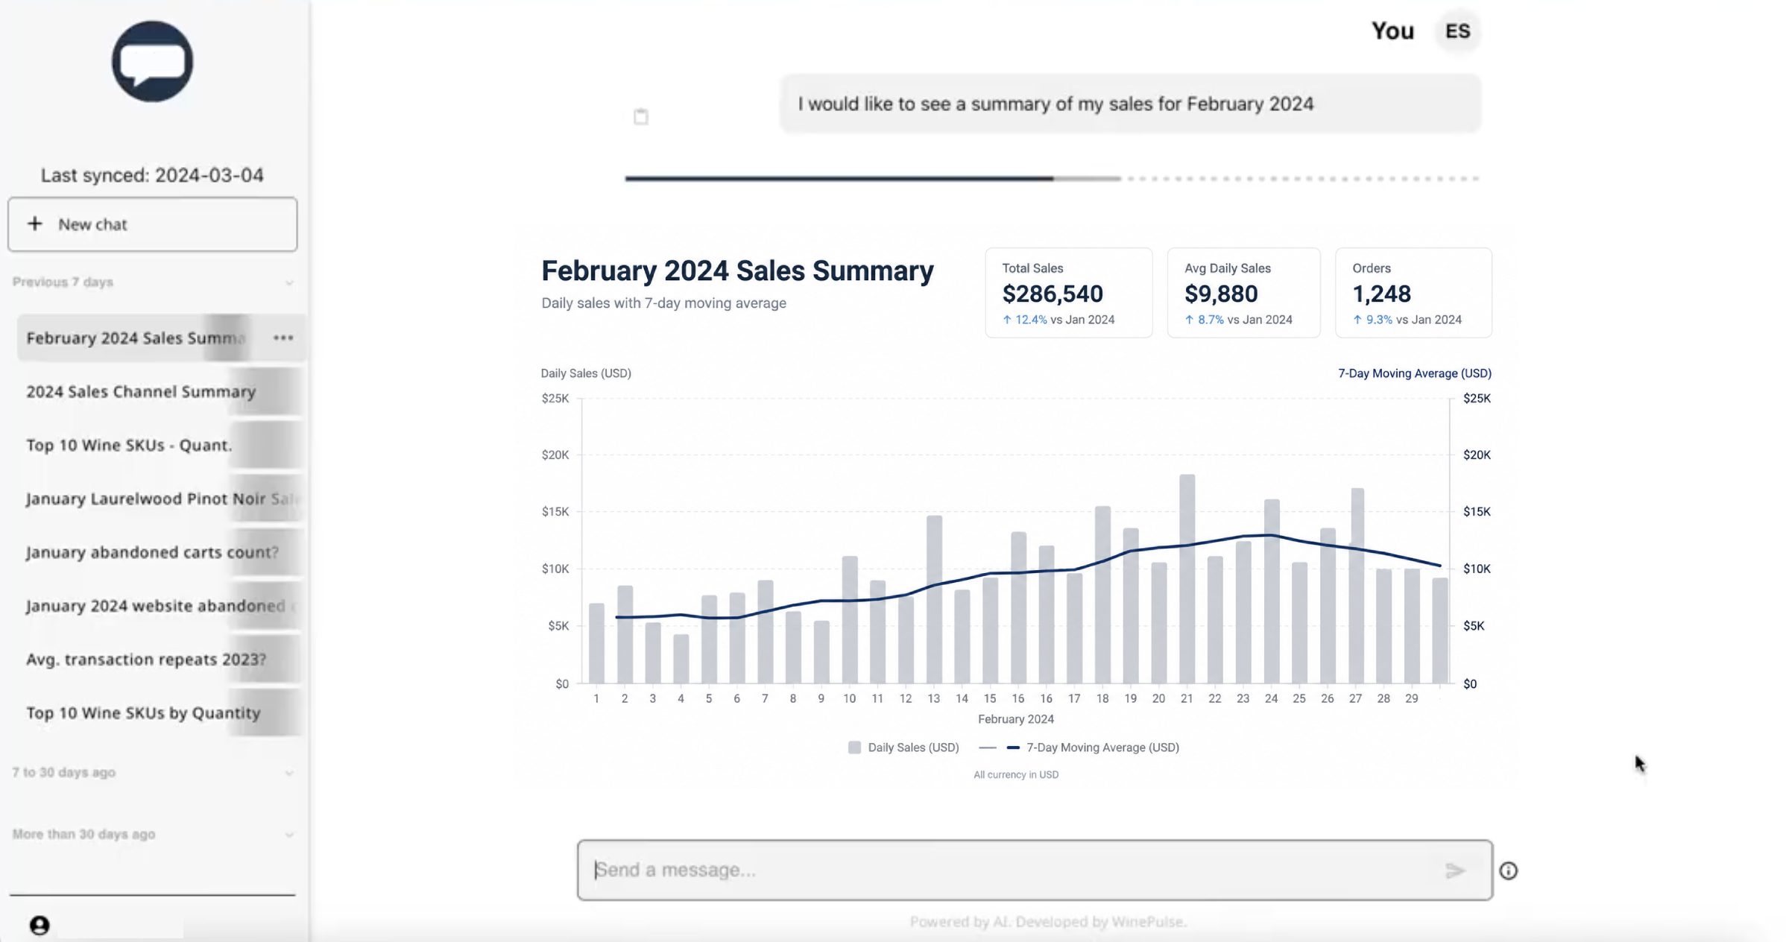Viewport: 1786px width, 942px height.
Task: Click the response progress bar
Action: tap(1052, 178)
